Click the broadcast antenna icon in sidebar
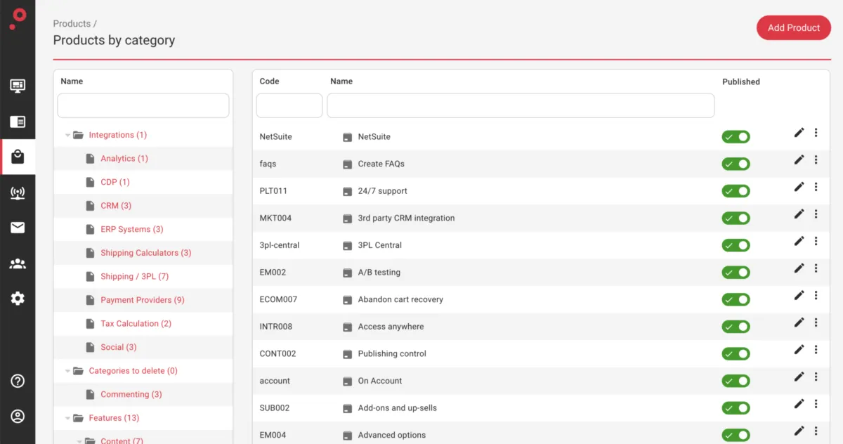The height and width of the screenshot is (444, 843). coord(18,193)
